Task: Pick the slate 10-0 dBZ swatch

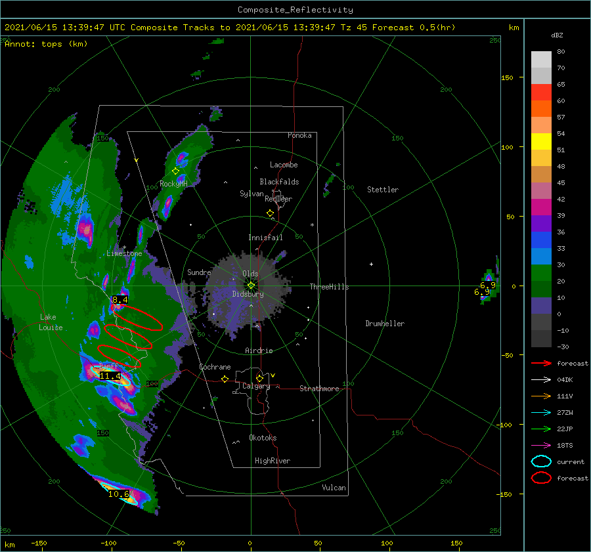Action: (541, 306)
